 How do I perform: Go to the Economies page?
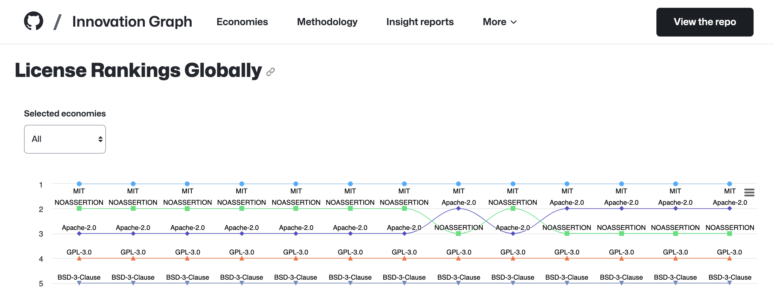(x=242, y=22)
